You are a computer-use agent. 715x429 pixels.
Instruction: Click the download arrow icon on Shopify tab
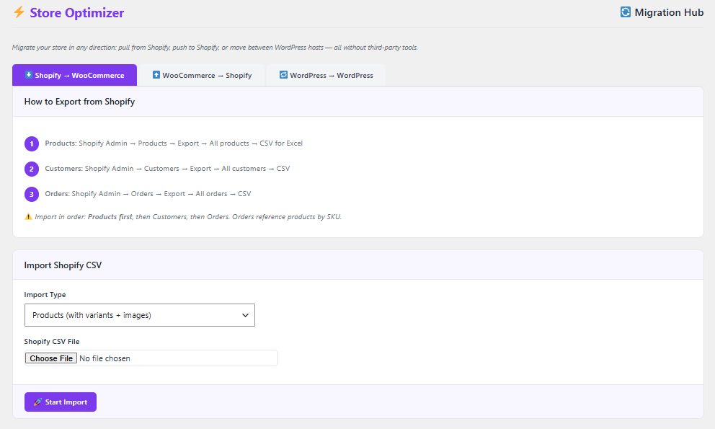click(x=29, y=75)
